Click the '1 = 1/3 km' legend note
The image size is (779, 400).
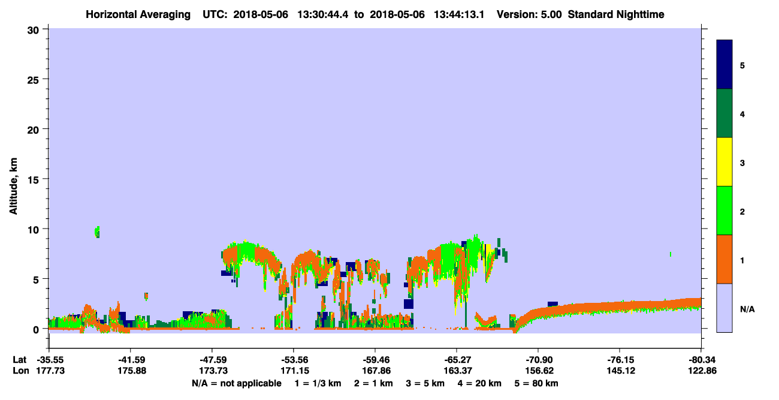point(318,383)
